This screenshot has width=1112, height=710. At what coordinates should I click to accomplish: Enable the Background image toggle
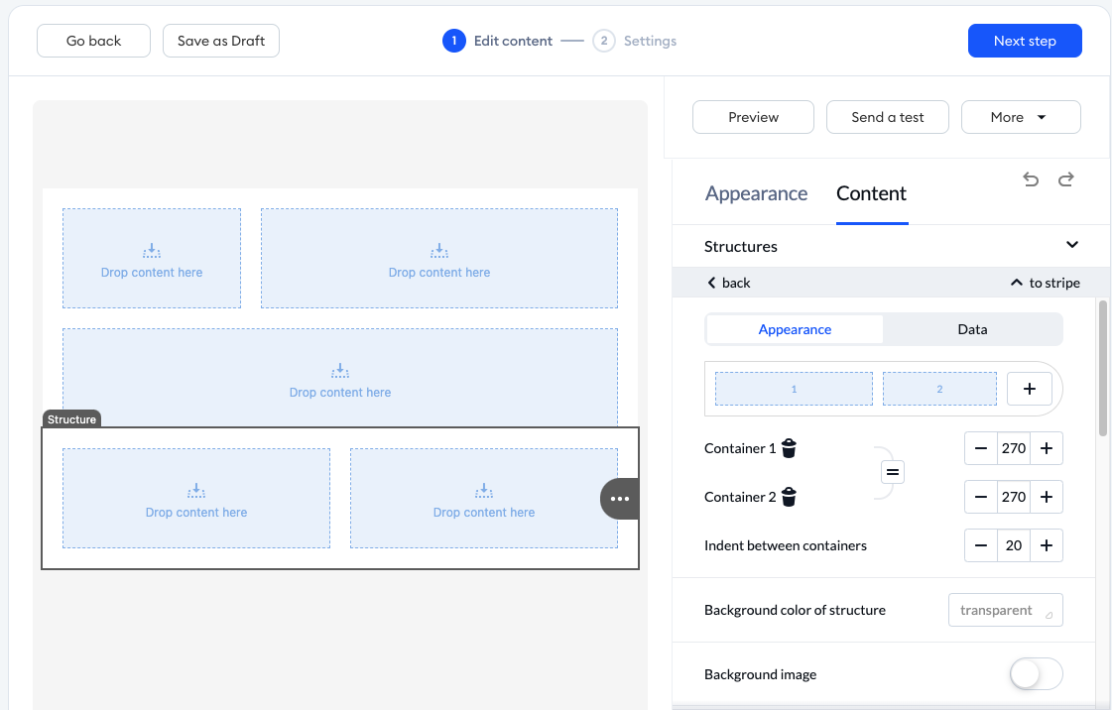point(1036,674)
